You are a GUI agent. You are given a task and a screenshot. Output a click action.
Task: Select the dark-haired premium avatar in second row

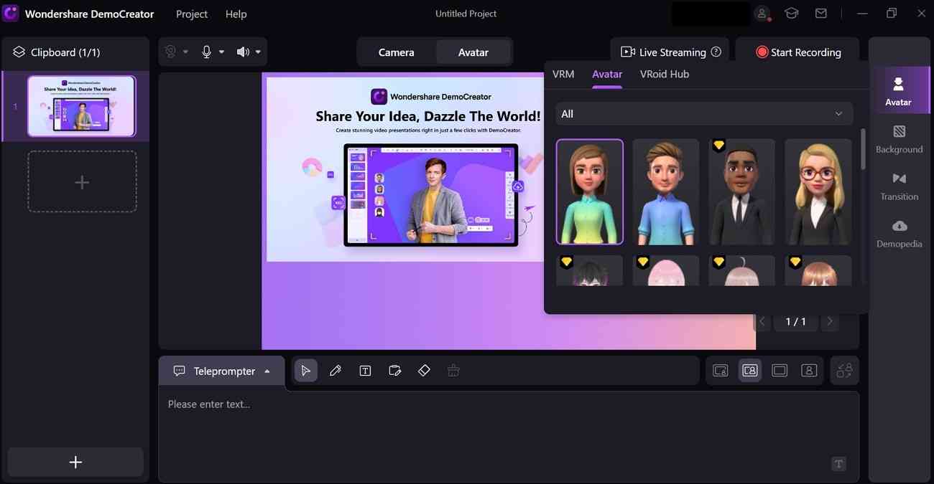click(590, 270)
